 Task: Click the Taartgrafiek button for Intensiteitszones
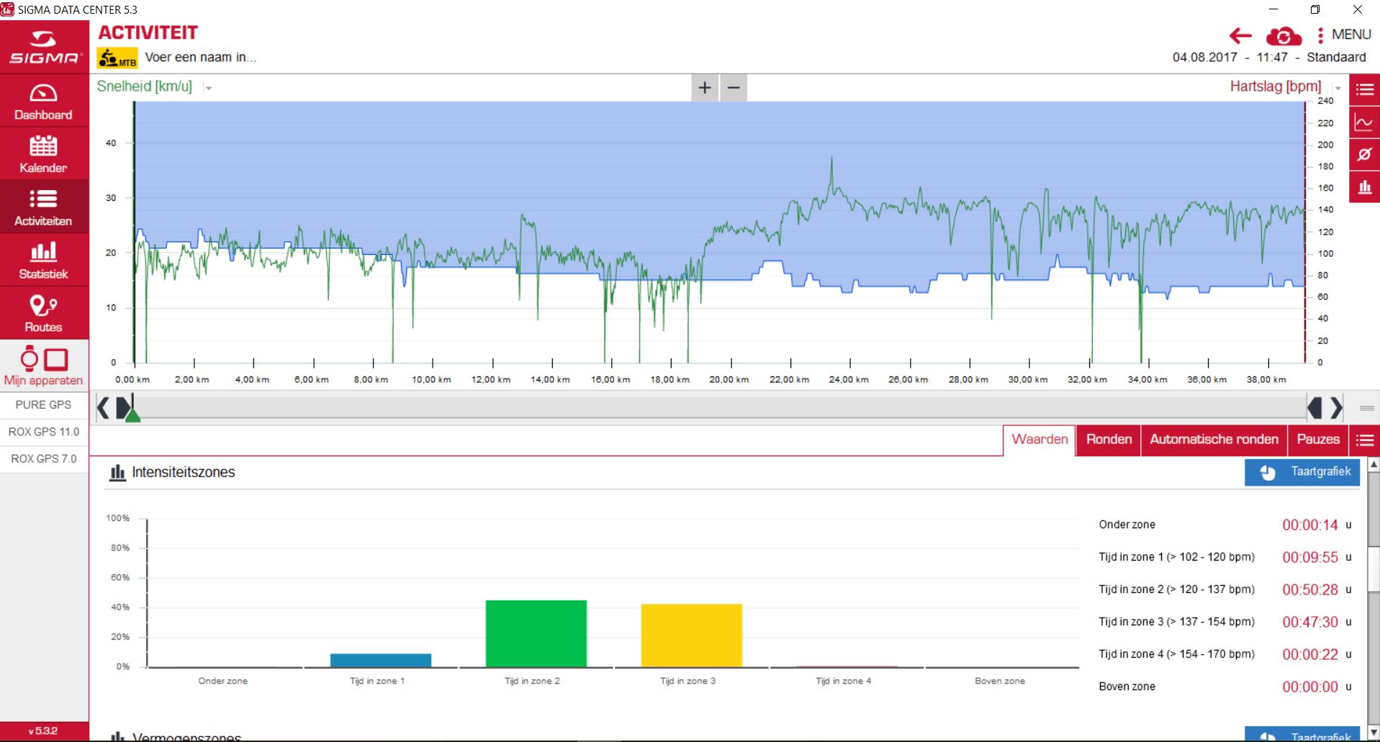1302,472
